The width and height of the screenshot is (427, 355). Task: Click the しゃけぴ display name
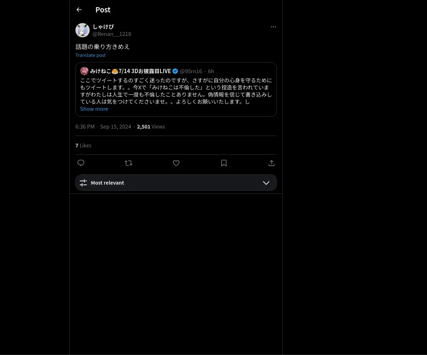[x=103, y=27]
